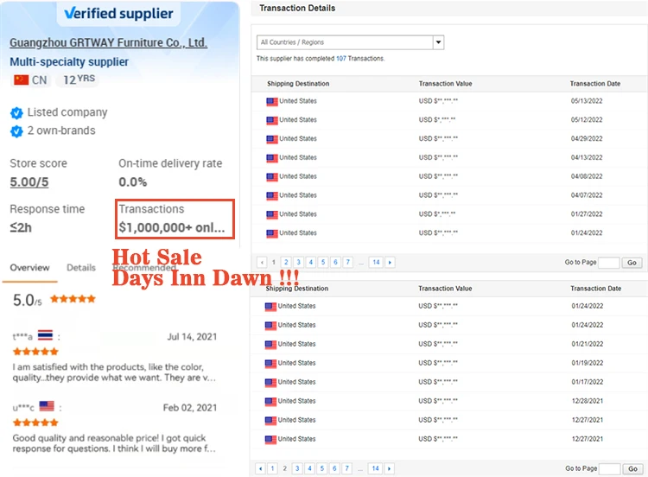Viewport: 648px width, 477px height.
Task: Go to page 6 in lower pagination
Action: (x=334, y=468)
